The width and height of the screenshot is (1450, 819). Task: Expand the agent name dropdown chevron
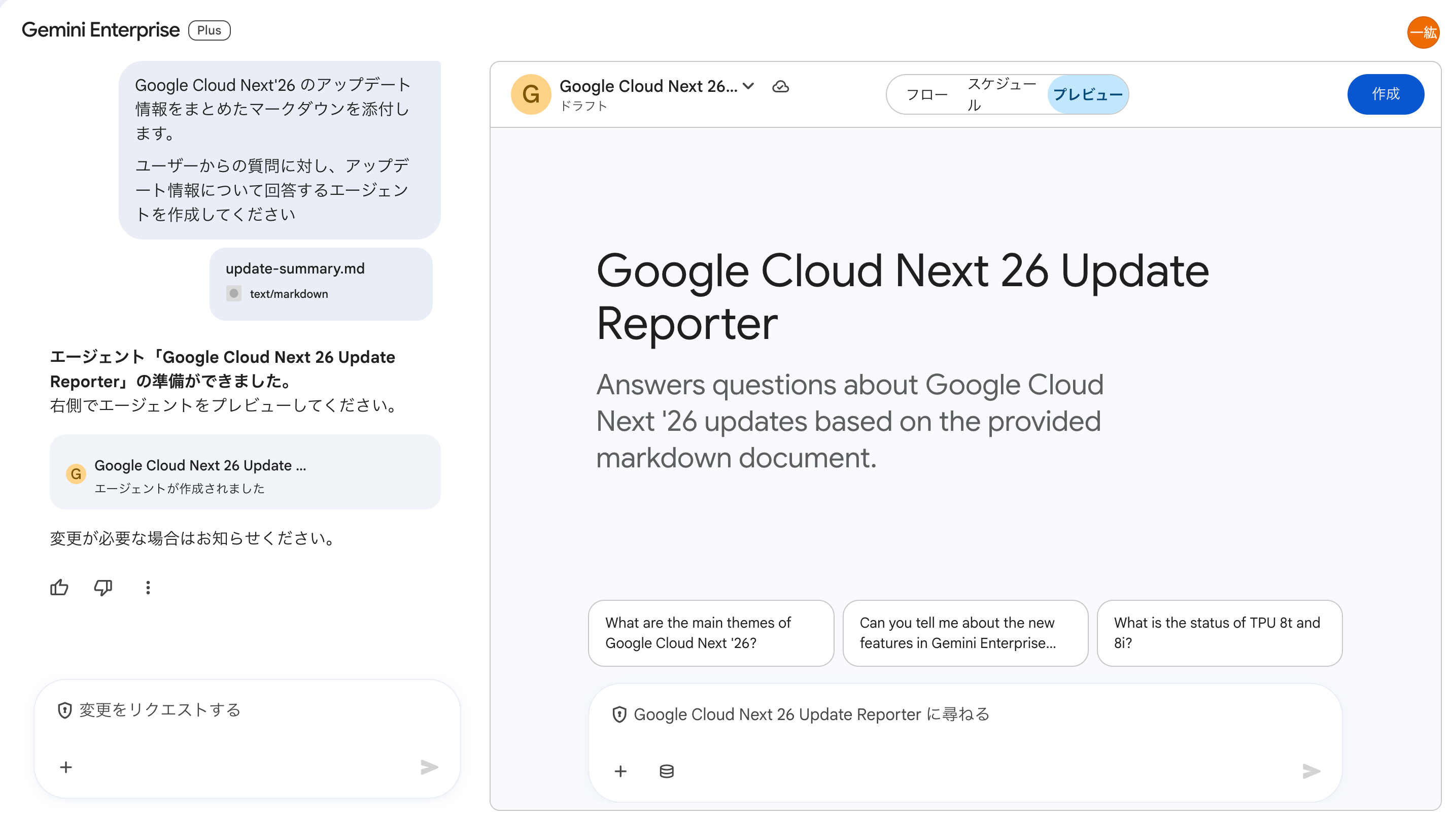pyautogui.click(x=748, y=86)
